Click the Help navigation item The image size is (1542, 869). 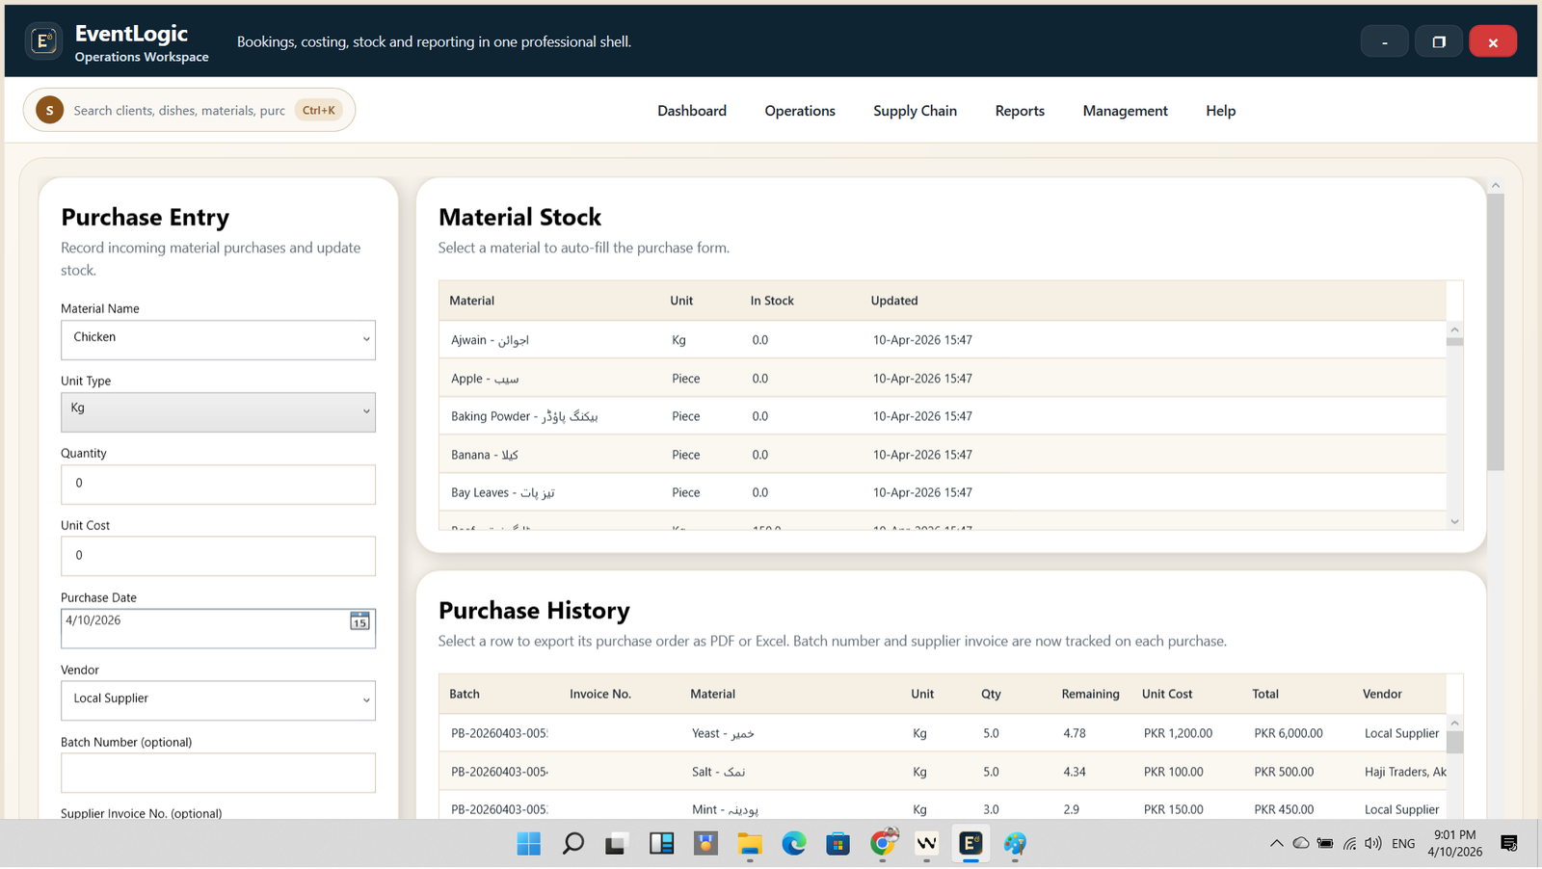[x=1220, y=111]
